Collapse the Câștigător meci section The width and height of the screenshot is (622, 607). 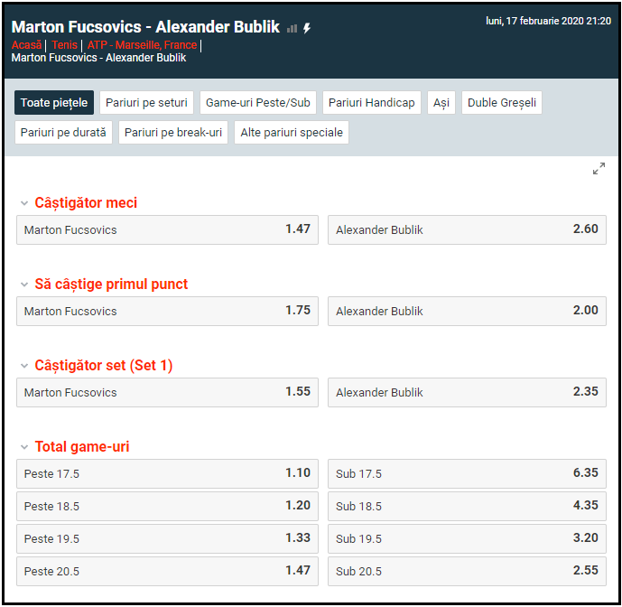click(24, 203)
